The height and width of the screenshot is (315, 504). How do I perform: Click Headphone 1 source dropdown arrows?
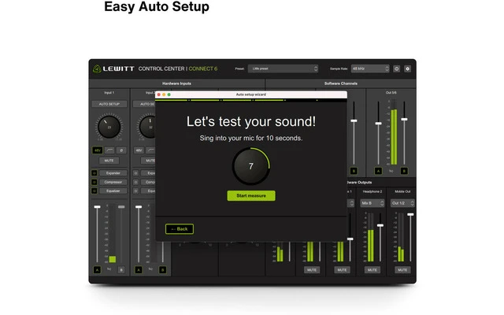pyautogui.click(x=351, y=203)
